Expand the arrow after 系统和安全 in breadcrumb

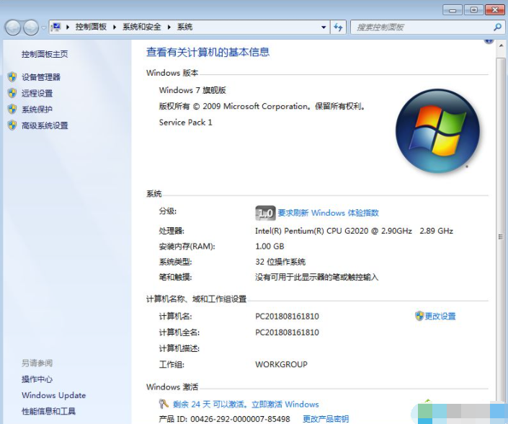point(169,27)
